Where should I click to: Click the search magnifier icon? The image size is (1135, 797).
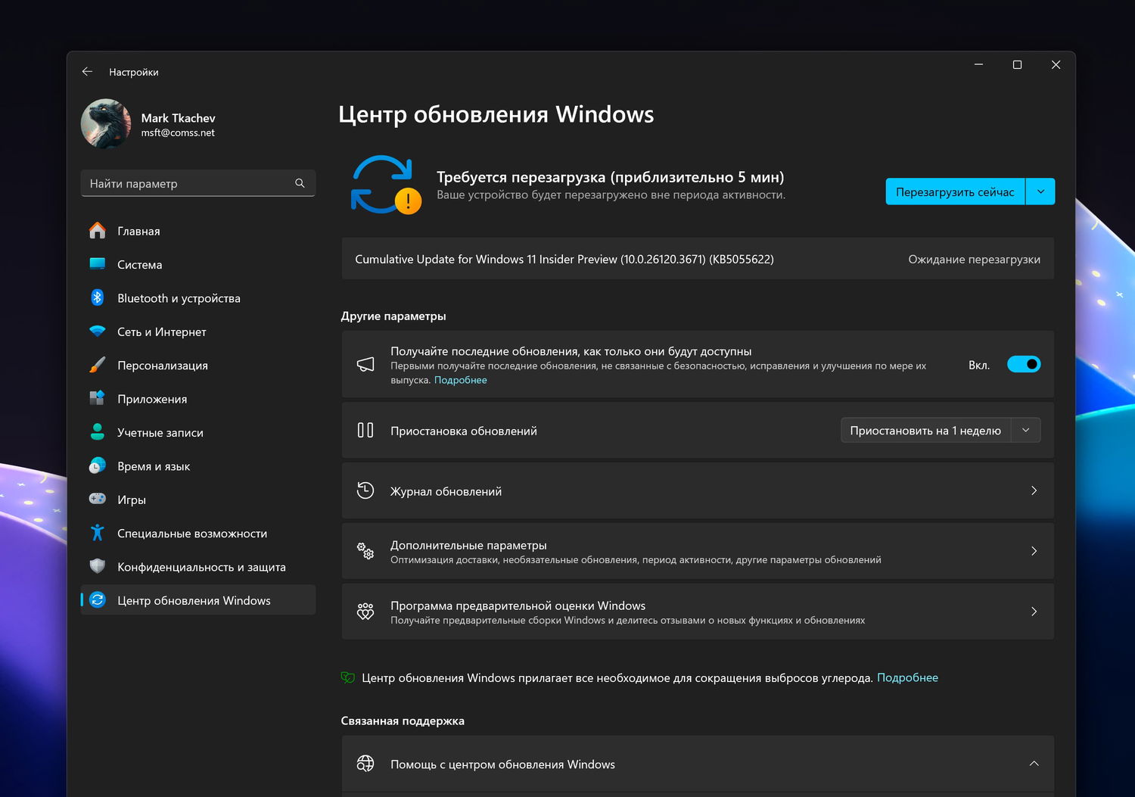click(300, 183)
